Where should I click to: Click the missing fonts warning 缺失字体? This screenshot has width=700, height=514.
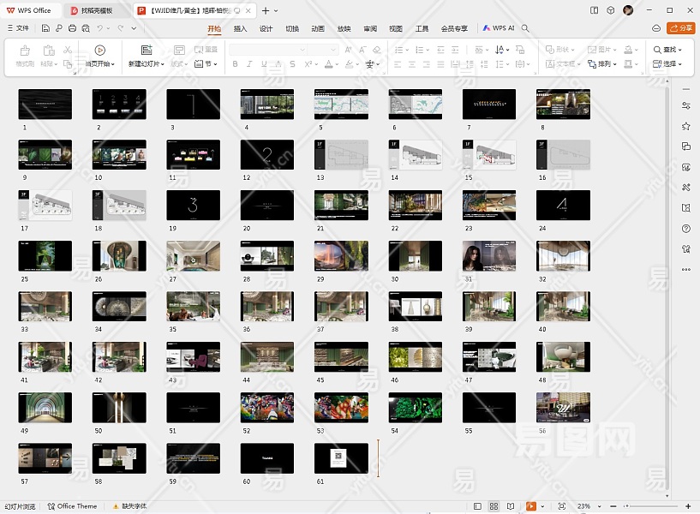(x=129, y=506)
